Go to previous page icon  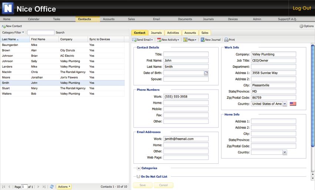point(9,187)
